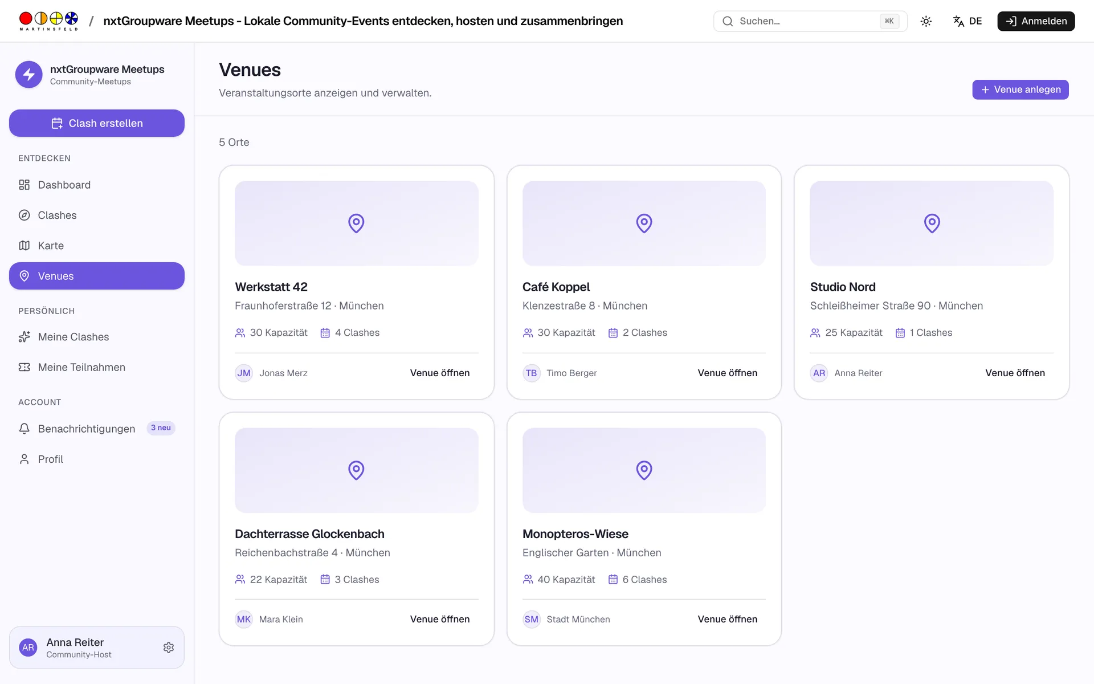Open Meine Teilnahmen in sidebar
Screen dimensions: 1094x684
point(97,367)
